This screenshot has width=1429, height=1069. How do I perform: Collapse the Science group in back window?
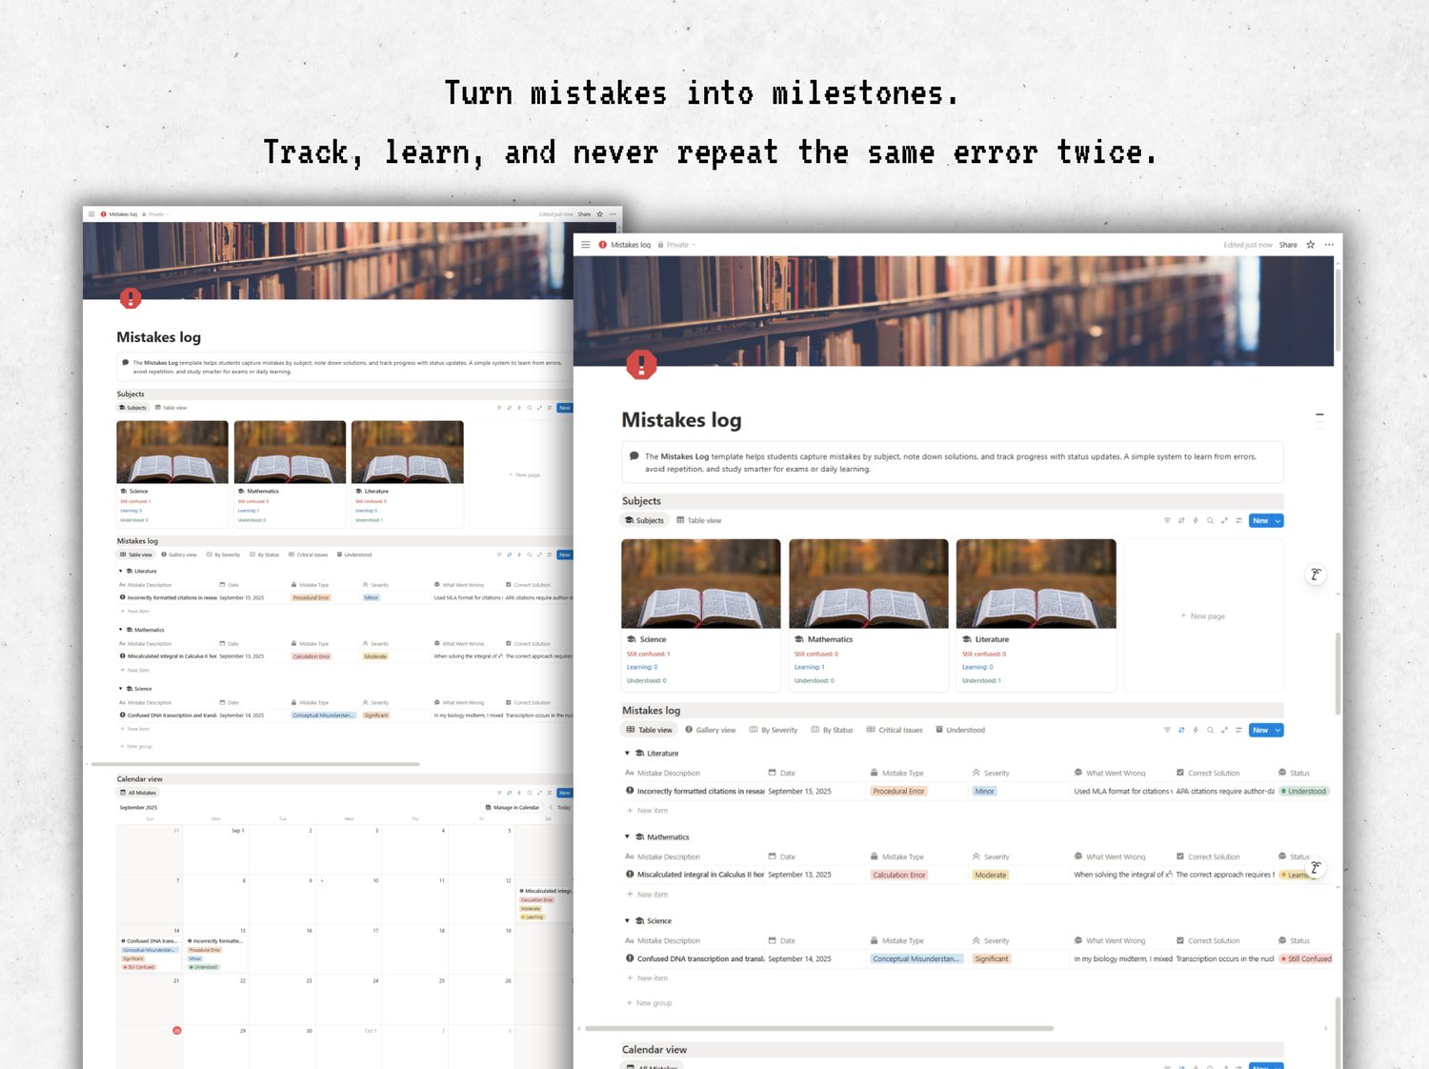pyautogui.click(x=120, y=688)
